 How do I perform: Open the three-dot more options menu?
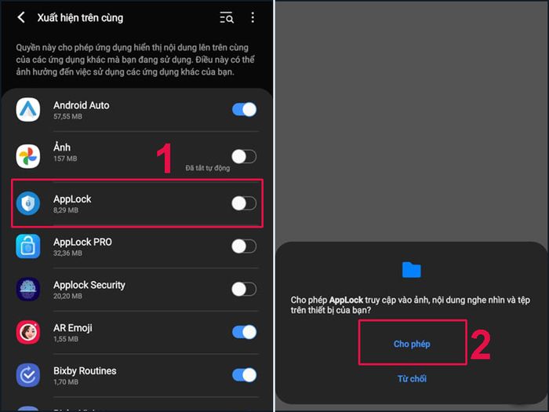(253, 17)
